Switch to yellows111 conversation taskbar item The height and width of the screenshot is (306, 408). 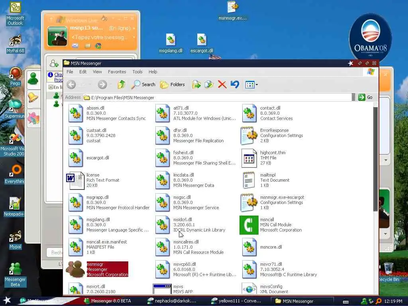[236, 301]
